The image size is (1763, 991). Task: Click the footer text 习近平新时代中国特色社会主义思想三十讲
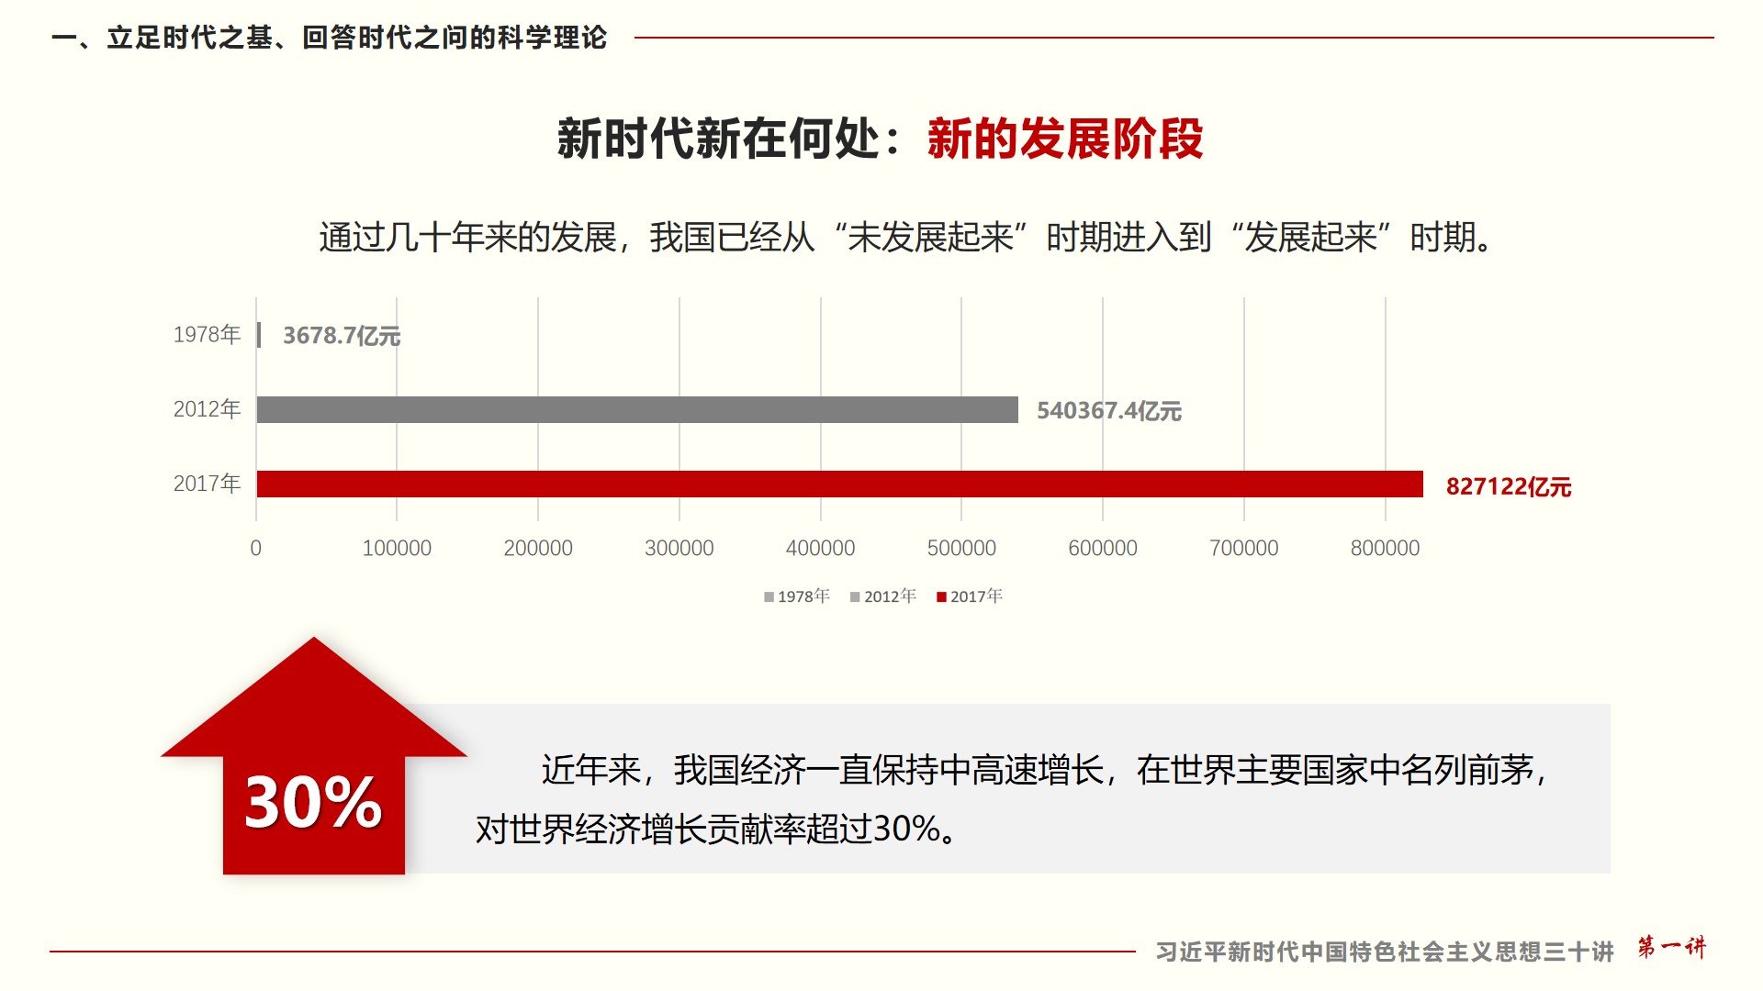(1384, 952)
